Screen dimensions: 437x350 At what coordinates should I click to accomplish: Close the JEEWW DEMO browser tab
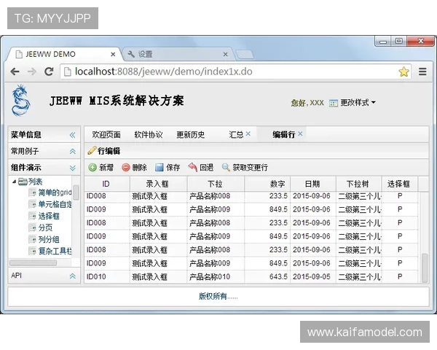[113, 54]
